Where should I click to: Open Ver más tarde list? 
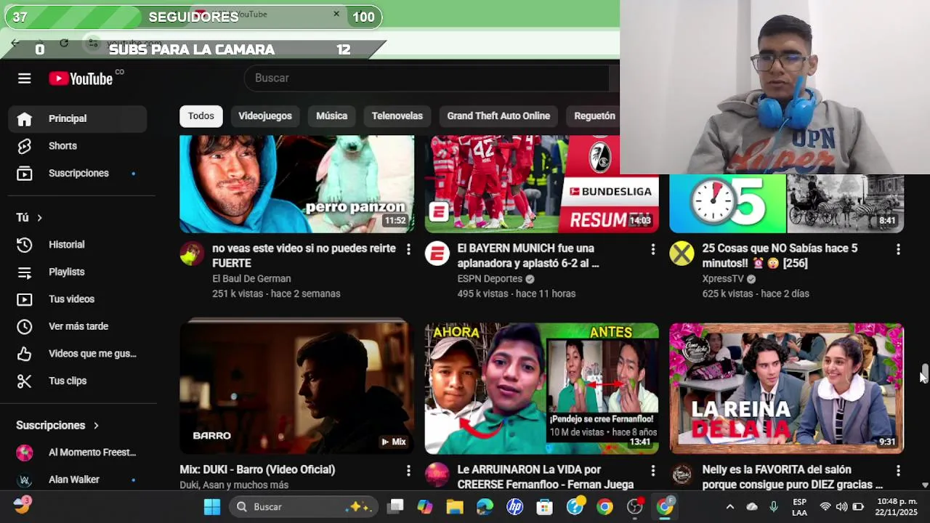[78, 326]
